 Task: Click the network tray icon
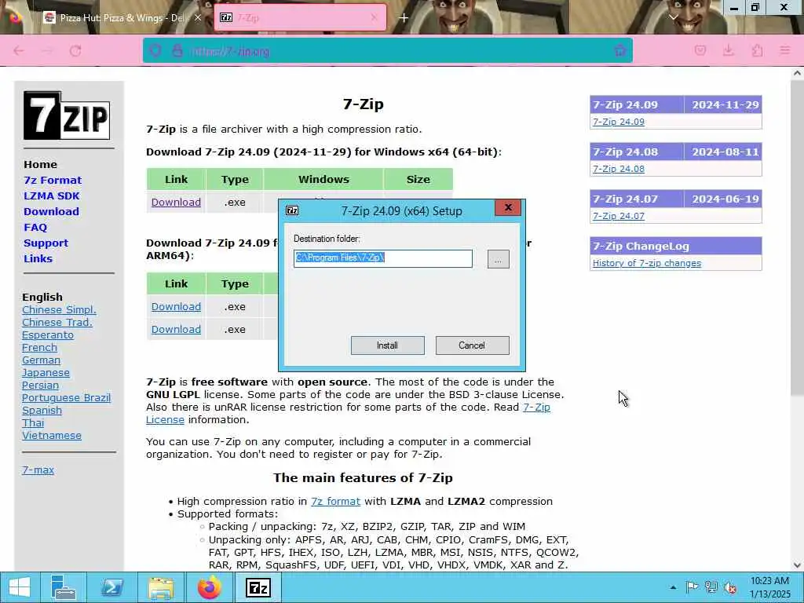point(711,587)
